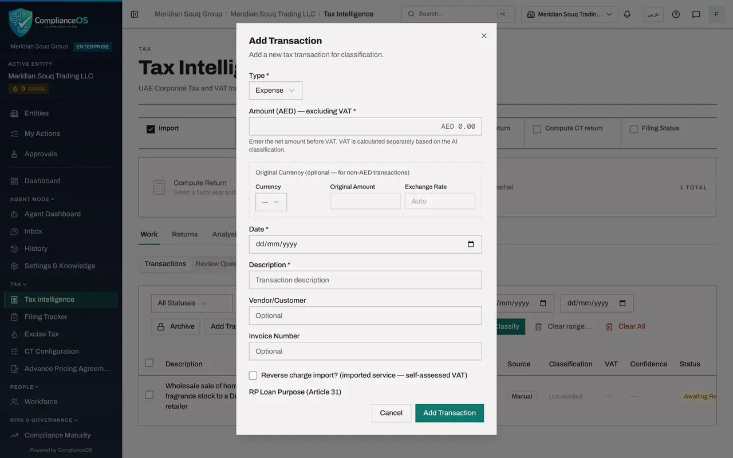The image size is (733, 458).
Task: Cancel the Add Transaction dialog
Action: click(x=391, y=413)
